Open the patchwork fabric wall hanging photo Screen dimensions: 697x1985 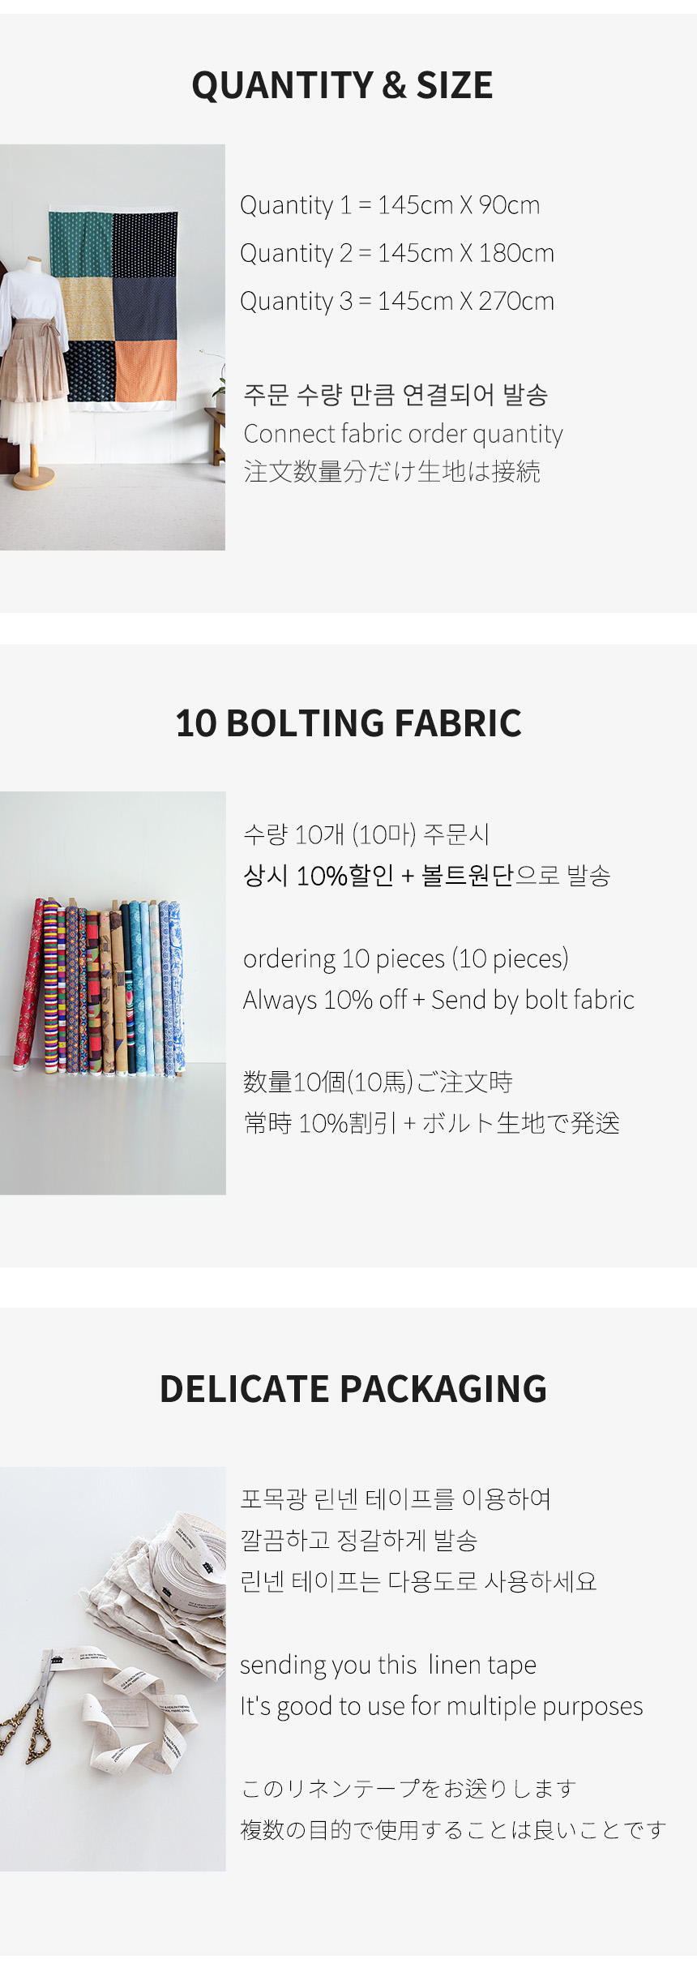click(x=113, y=347)
